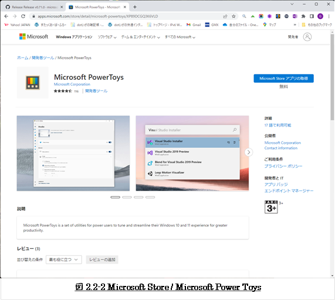Image resolution: width=335 pixels, height=300 pixels.
Task: Select the fourth carousel page indicator
Action: pos(150,197)
